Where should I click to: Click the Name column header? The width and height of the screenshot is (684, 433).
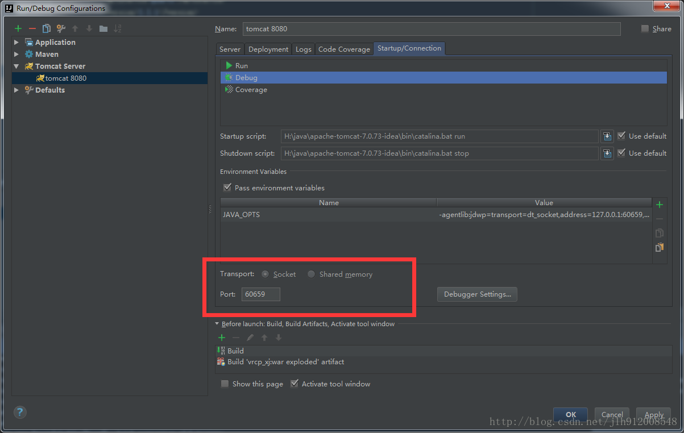pos(329,203)
